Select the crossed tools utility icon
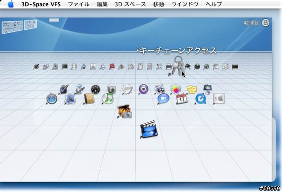This screenshot has height=192, width=282. click(159, 67)
